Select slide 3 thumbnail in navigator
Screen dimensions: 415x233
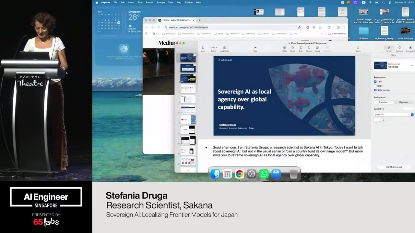(188, 78)
